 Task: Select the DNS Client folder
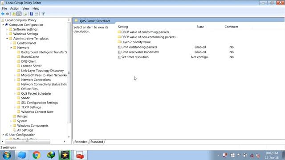tap(28, 61)
